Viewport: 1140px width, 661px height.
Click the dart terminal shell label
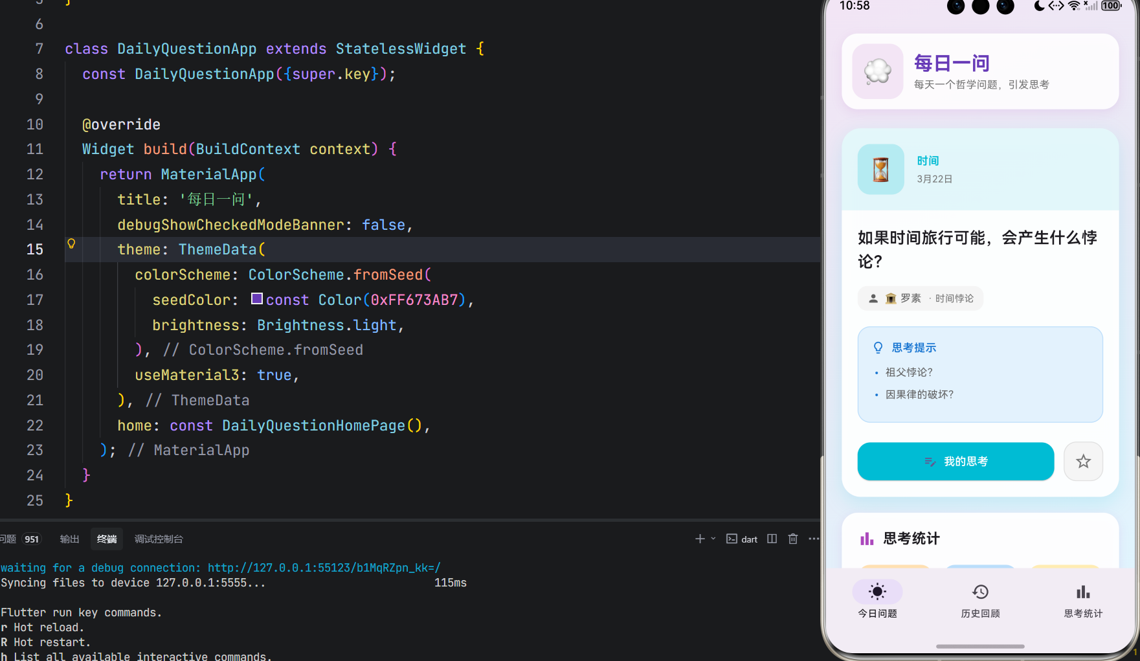pyautogui.click(x=742, y=539)
